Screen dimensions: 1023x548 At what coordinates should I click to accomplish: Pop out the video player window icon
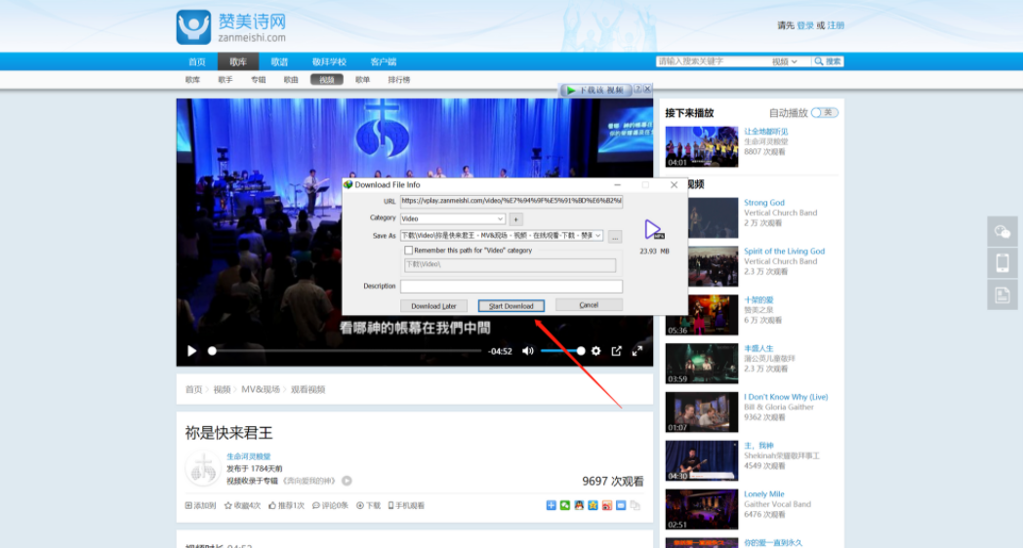click(617, 351)
